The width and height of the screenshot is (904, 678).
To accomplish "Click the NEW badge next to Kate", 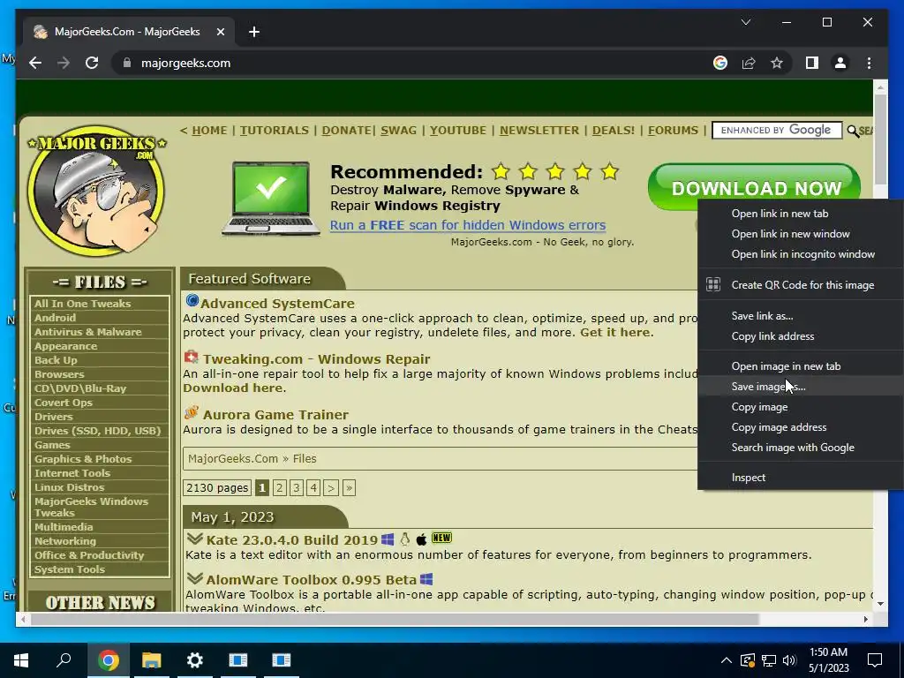I will (441, 538).
